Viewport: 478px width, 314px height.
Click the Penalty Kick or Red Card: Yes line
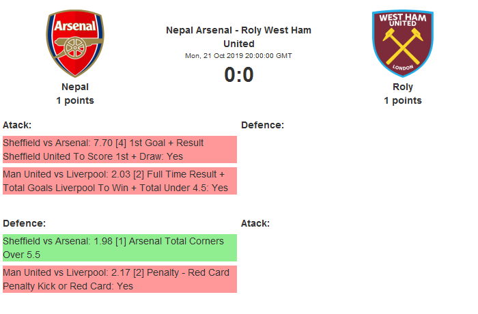(x=68, y=286)
